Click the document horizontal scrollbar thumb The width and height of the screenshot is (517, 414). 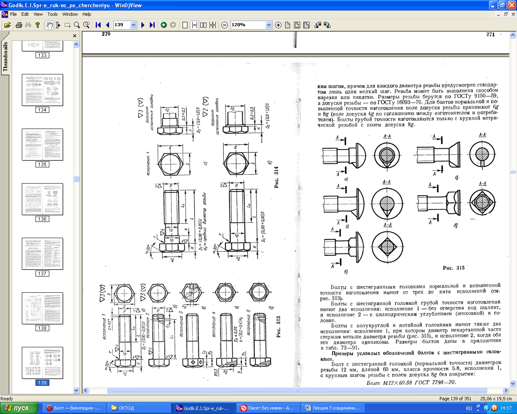tap(297, 391)
